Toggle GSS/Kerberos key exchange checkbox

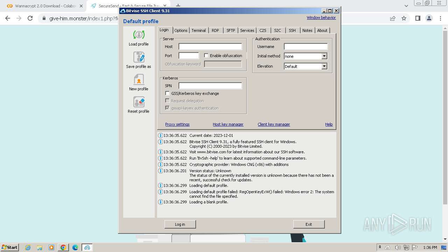167,93
